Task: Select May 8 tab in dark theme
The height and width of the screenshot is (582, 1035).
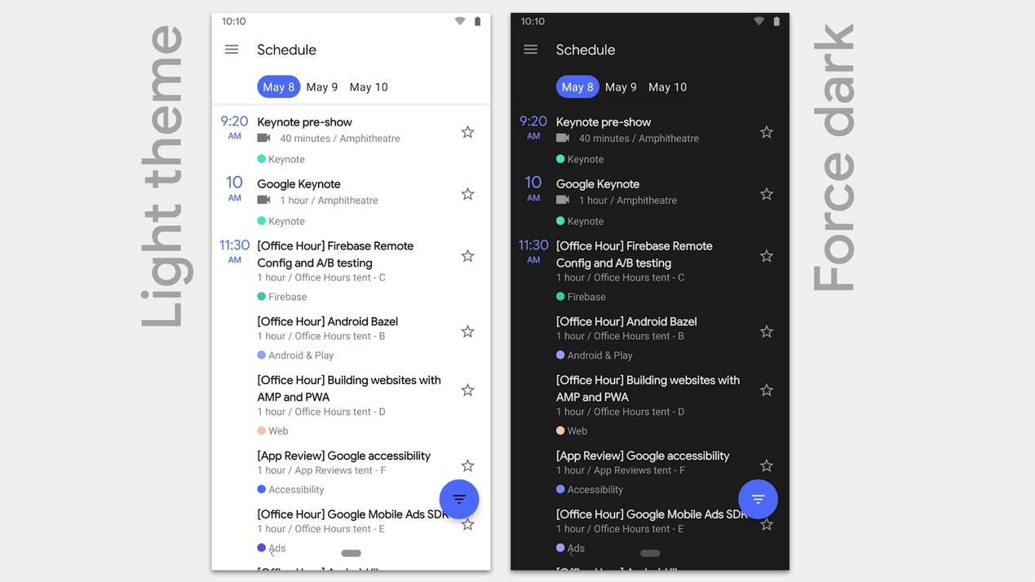Action: [x=577, y=87]
